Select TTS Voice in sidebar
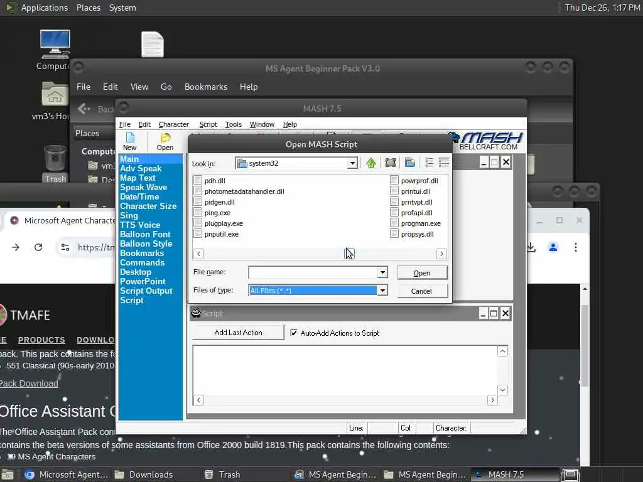 click(140, 225)
